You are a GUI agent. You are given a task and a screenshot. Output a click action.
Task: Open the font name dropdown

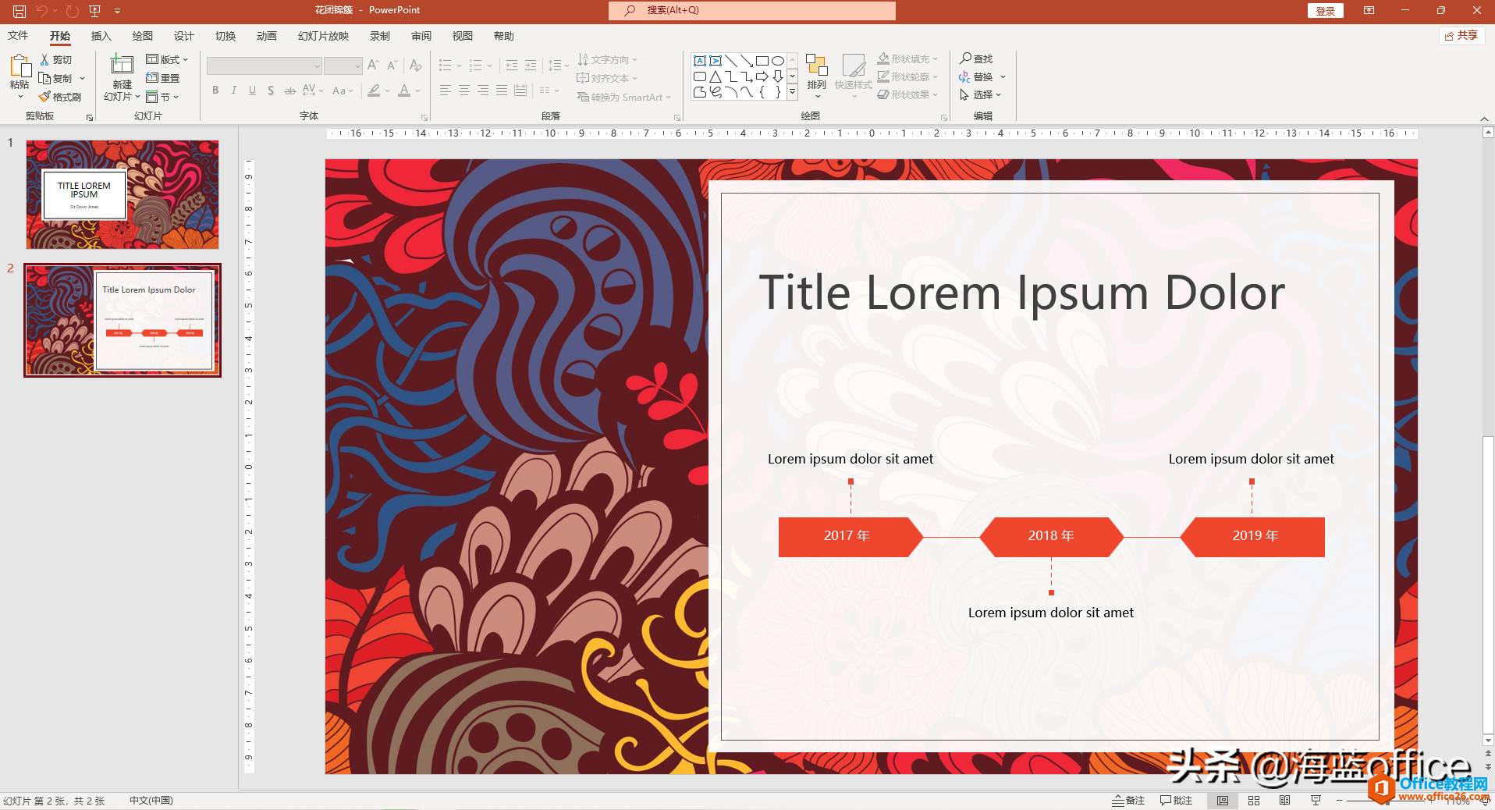(x=317, y=66)
